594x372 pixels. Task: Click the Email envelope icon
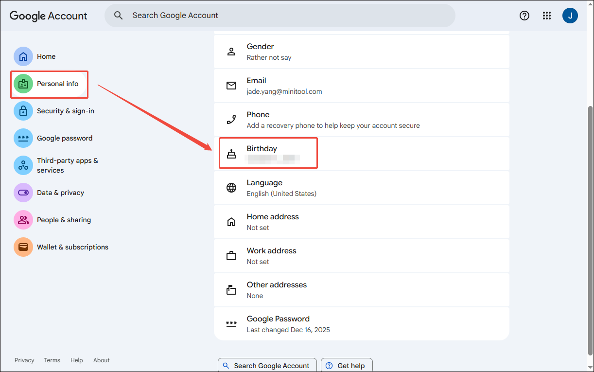click(x=231, y=86)
